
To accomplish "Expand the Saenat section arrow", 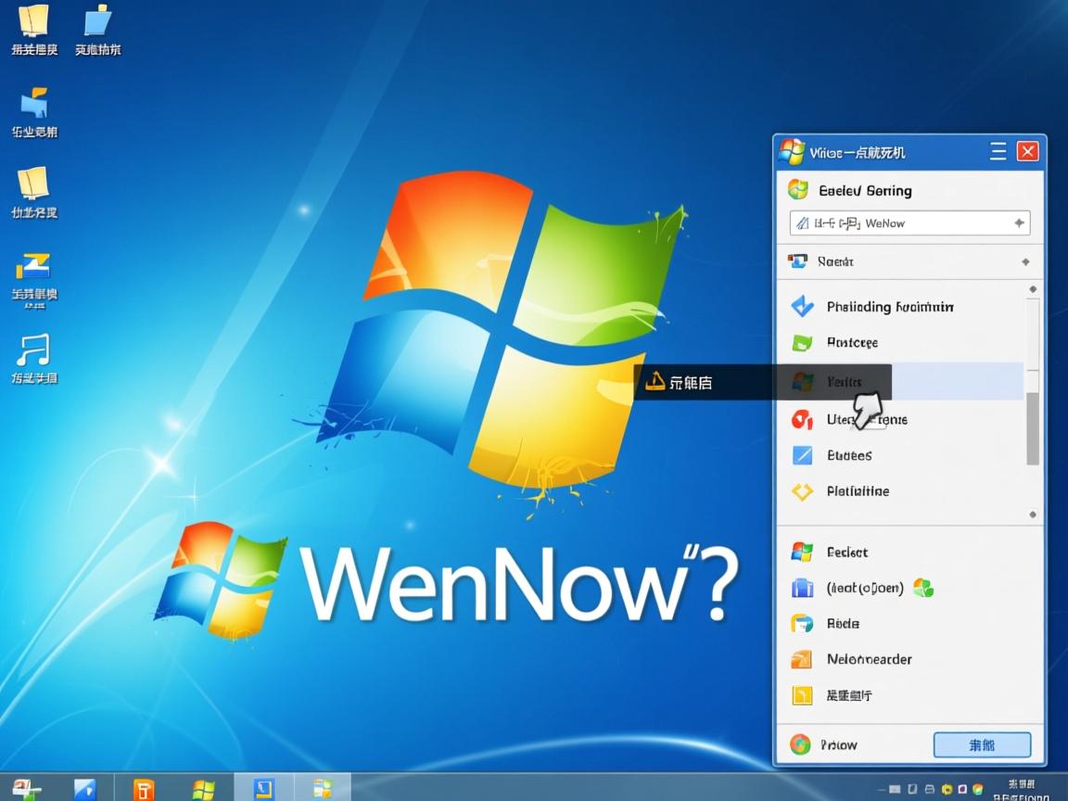I will (x=1026, y=261).
